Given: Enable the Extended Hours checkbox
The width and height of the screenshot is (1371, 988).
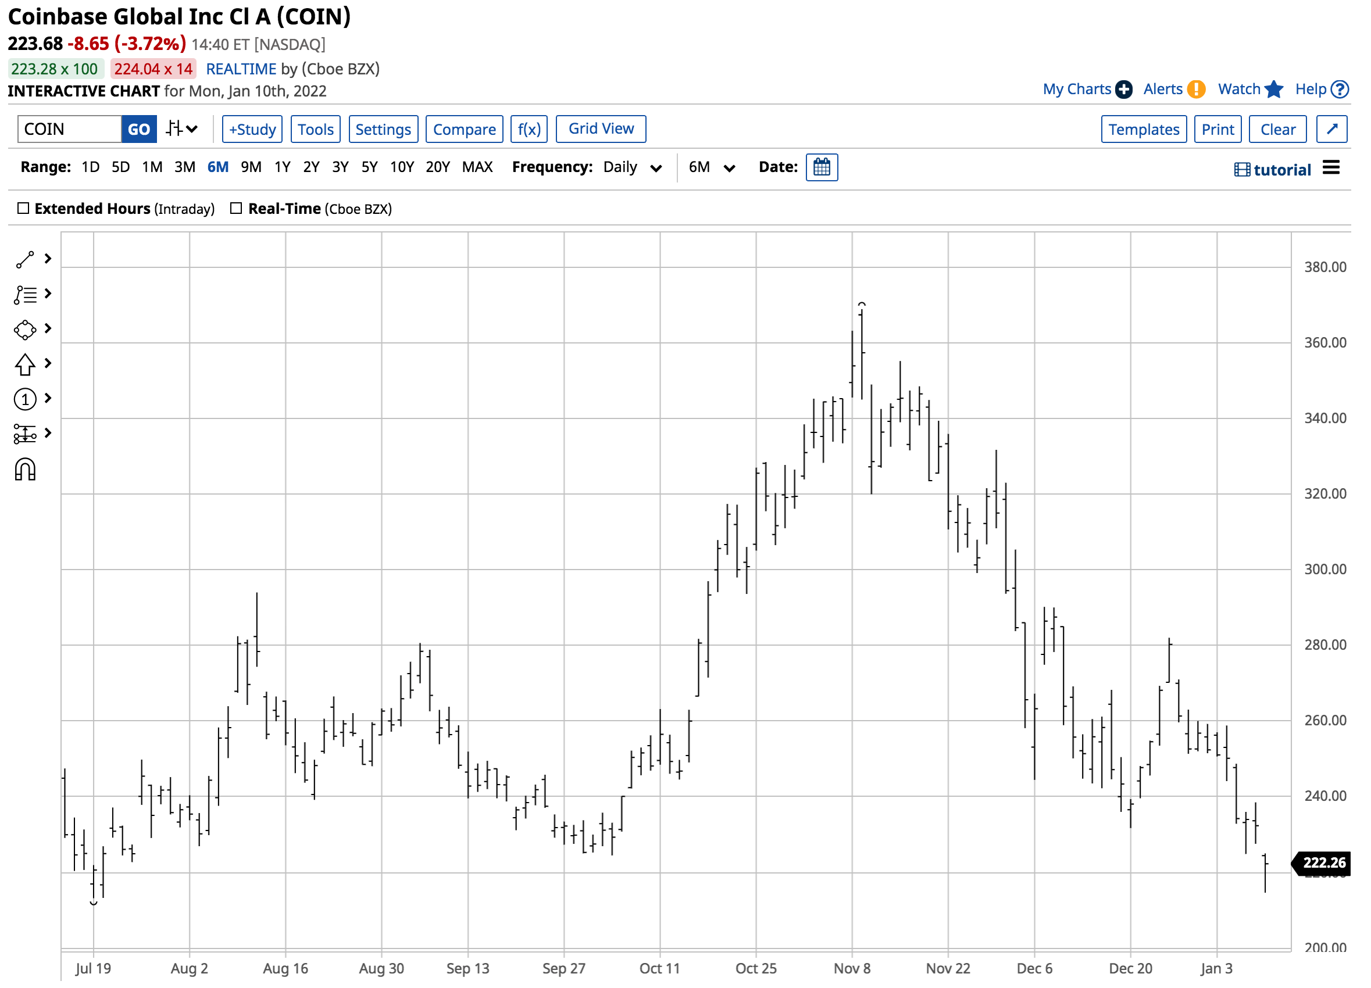Looking at the screenshot, I should click(x=23, y=209).
